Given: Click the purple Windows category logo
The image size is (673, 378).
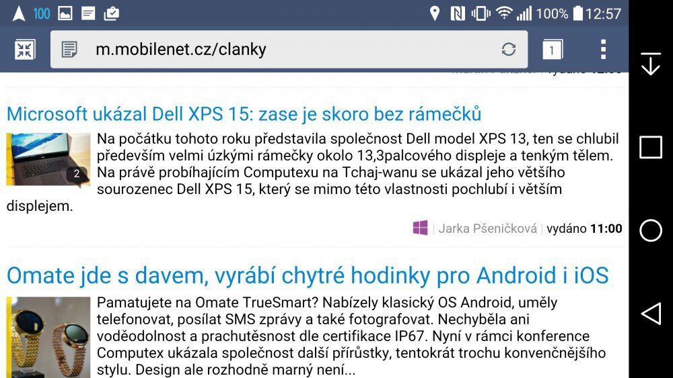Looking at the screenshot, I should [x=420, y=228].
